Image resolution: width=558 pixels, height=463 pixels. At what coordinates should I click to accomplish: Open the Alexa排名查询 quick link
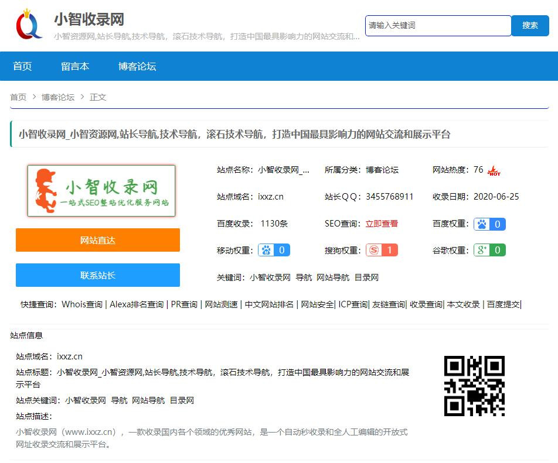(x=137, y=304)
